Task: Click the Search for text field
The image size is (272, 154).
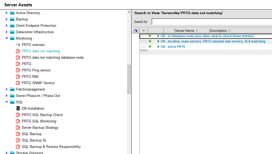Action: [x=212, y=22]
